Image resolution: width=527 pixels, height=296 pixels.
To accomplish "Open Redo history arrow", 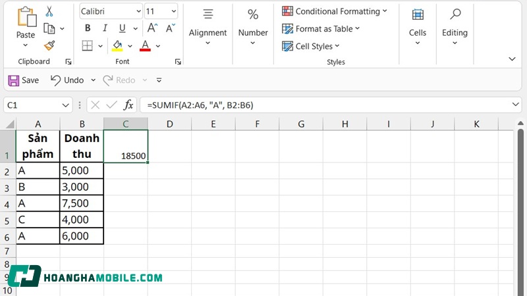I will coord(145,80).
